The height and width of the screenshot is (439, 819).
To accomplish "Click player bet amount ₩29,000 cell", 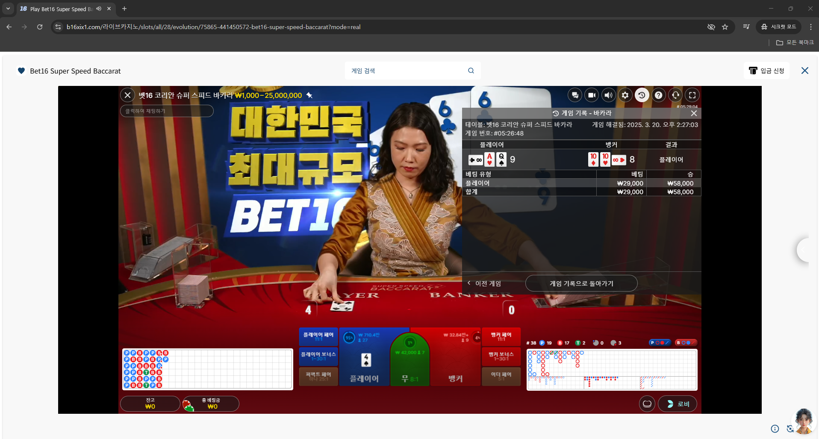I will (x=630, y=183).
